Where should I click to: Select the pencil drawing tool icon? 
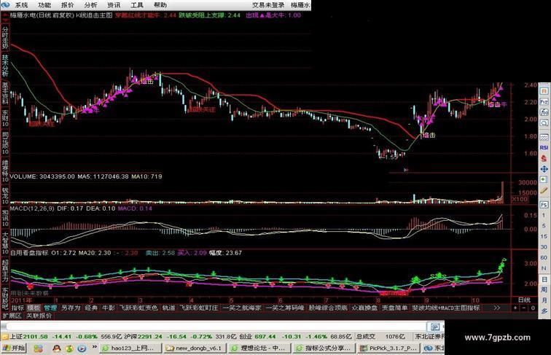(x=544, y=191)
